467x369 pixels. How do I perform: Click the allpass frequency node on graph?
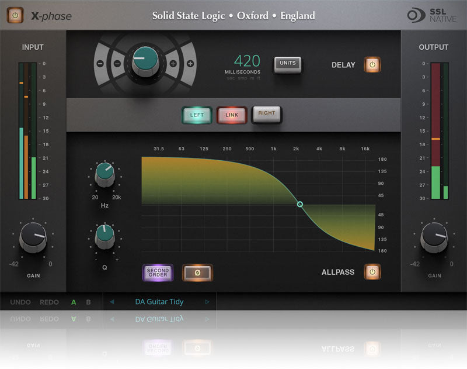tap(300, 204)
